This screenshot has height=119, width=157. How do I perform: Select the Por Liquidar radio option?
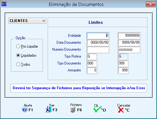coord(18,46)
